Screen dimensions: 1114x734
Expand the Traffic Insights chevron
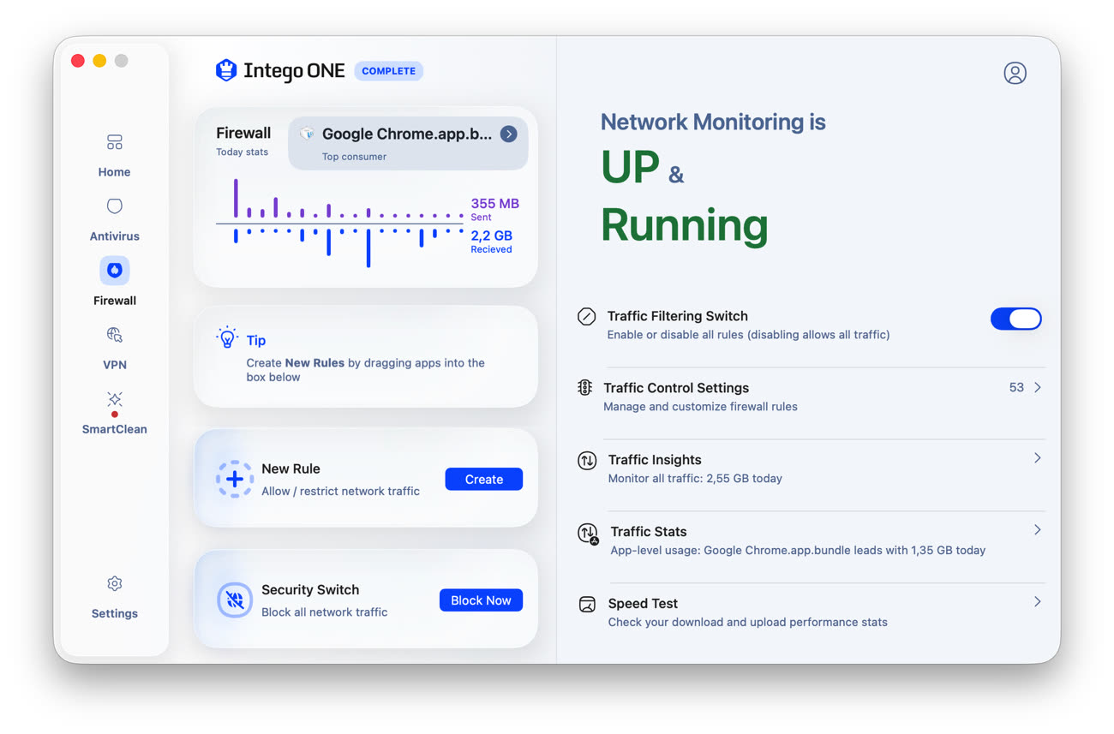[1037, 458]
